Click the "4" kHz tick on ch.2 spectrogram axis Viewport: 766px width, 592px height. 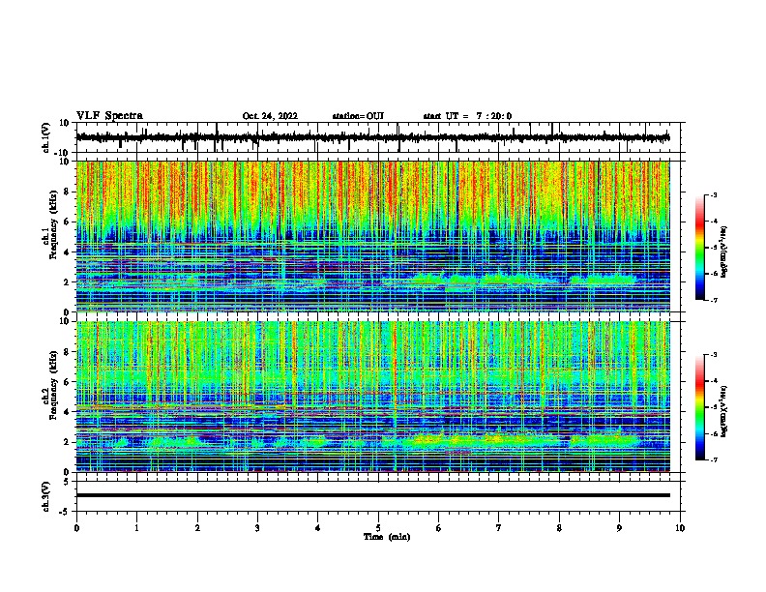click(x=67, y=412)
